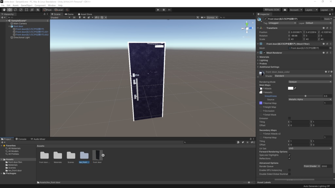Click the Albedo color swatch
This screenshot has width=335, height=188.
[x=291, y=88]
